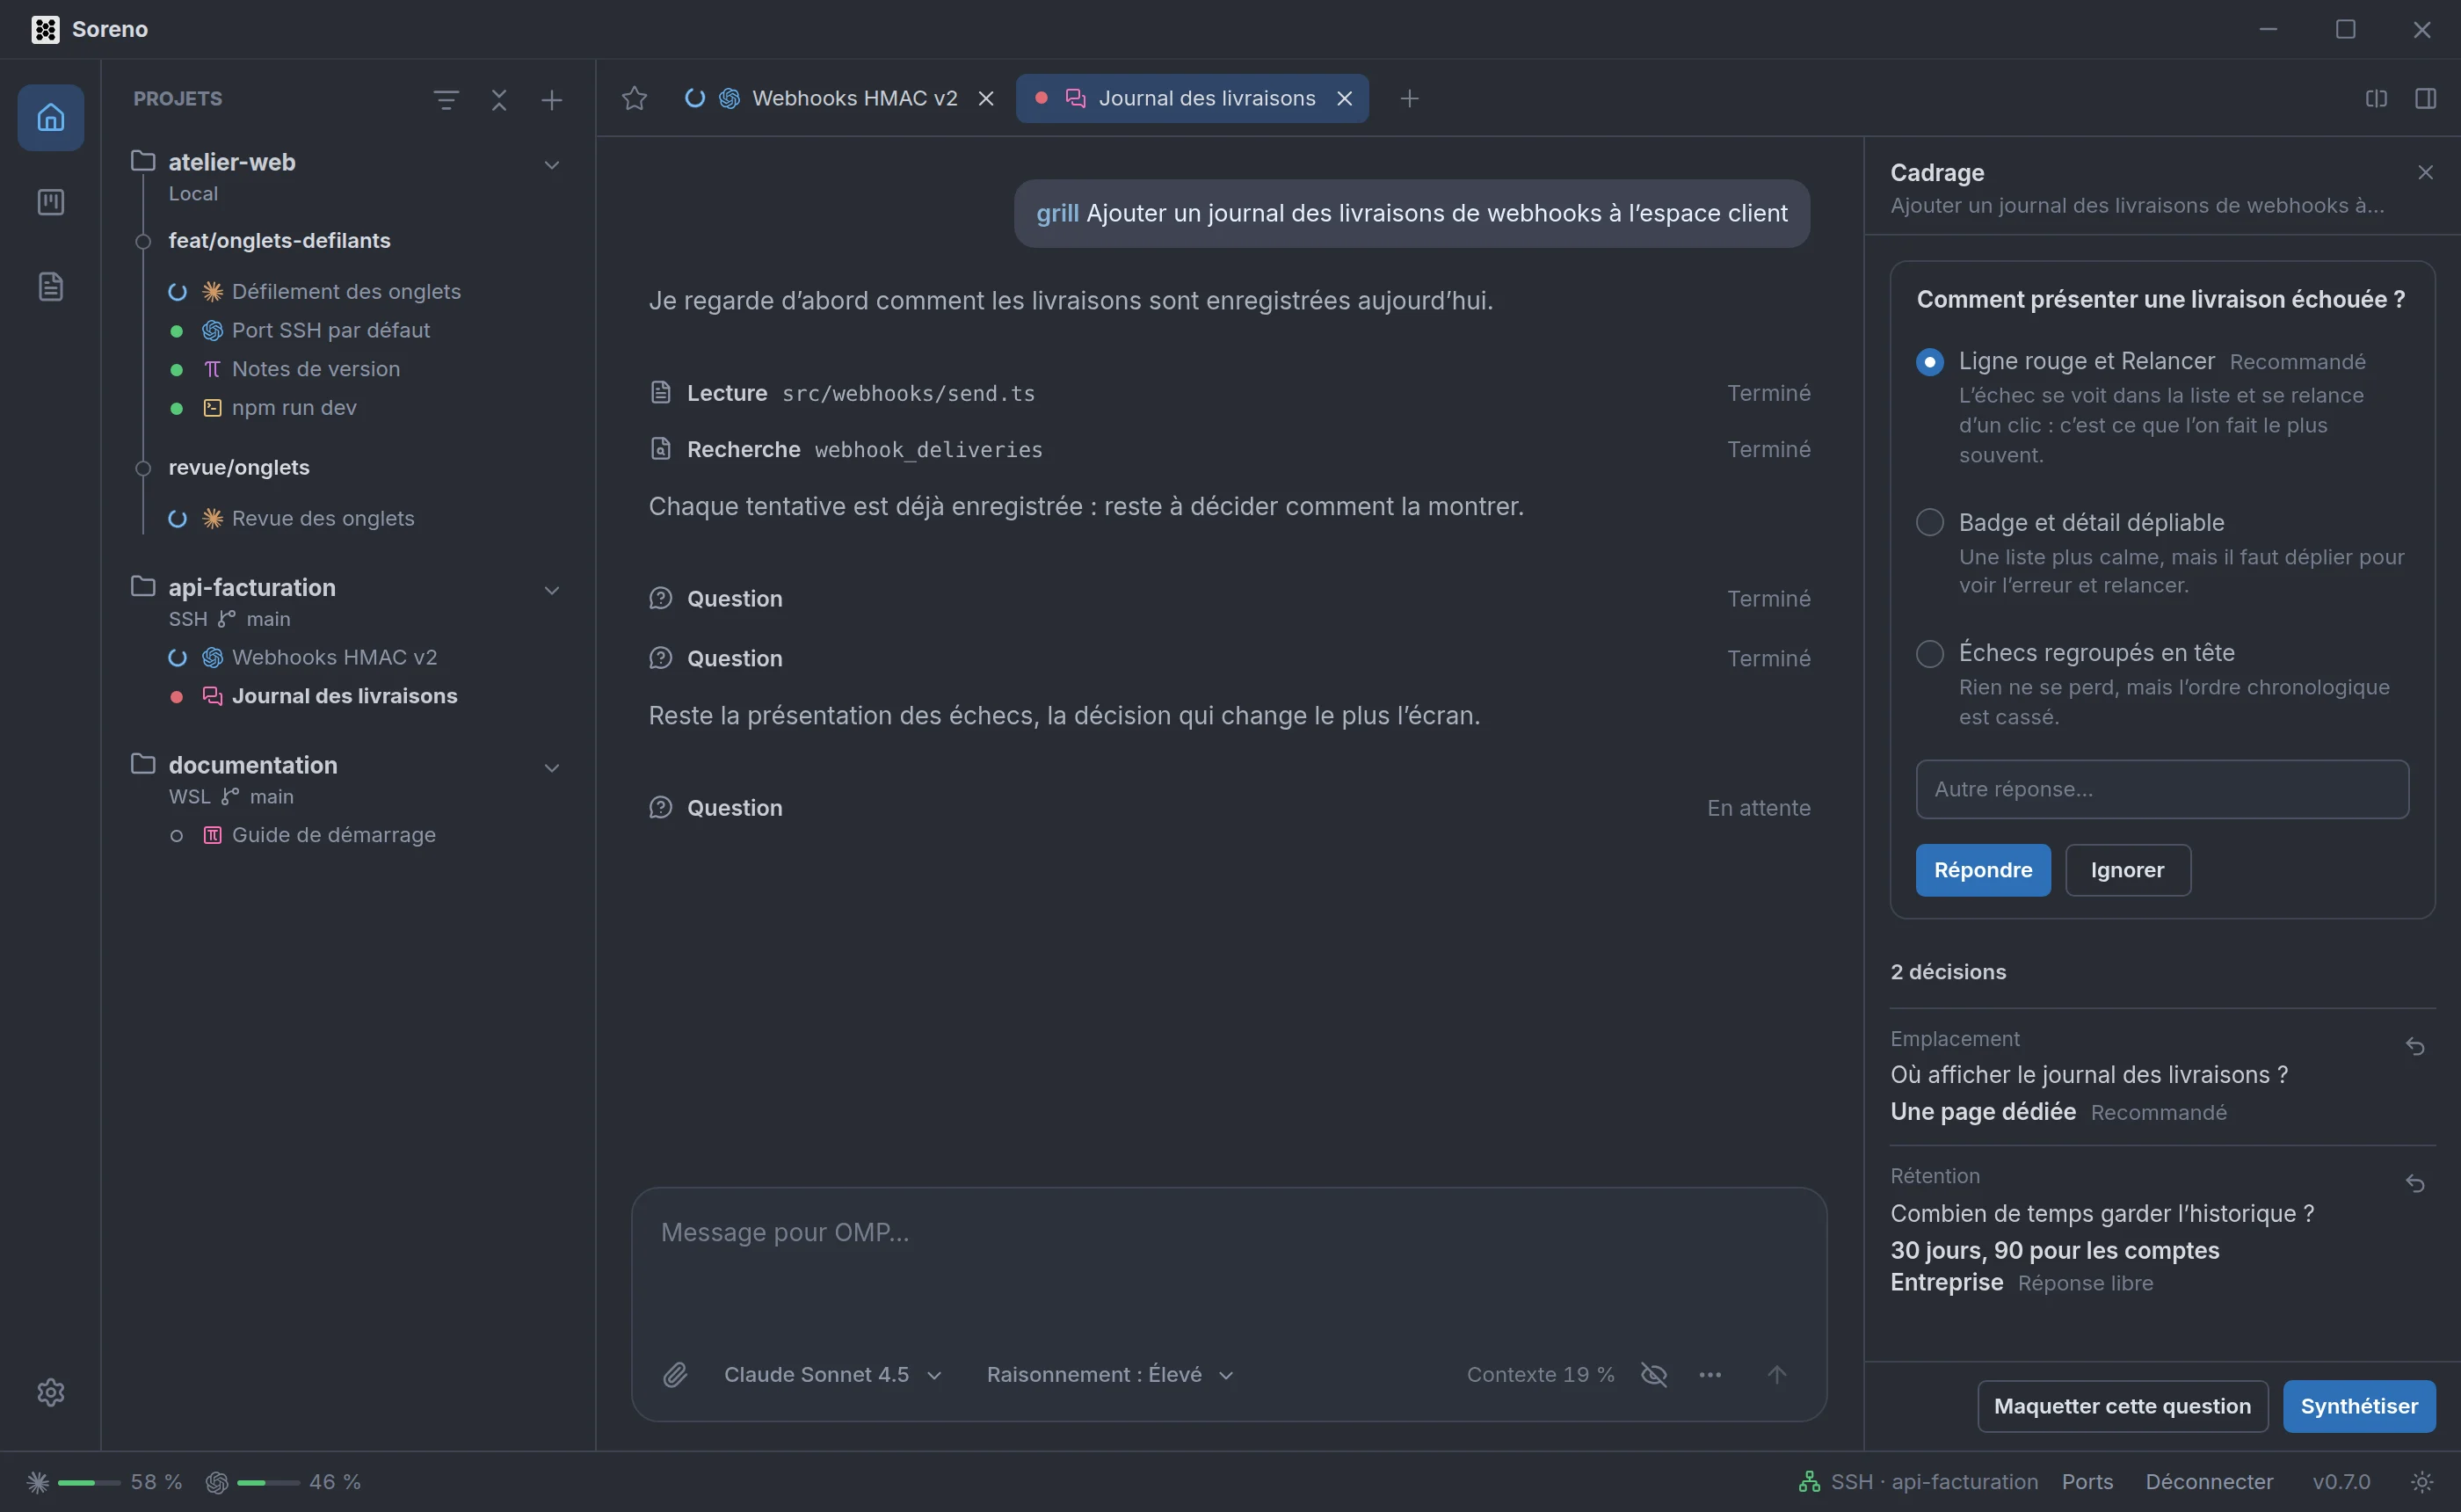Select the Journal des livraisons tab
The width and height of the screenshot is (2461, 1512).
click(x=1193, y=98)
